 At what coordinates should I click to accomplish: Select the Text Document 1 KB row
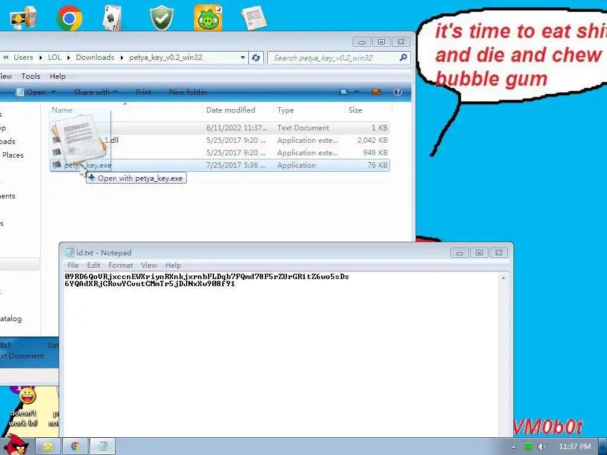[219, 128]
